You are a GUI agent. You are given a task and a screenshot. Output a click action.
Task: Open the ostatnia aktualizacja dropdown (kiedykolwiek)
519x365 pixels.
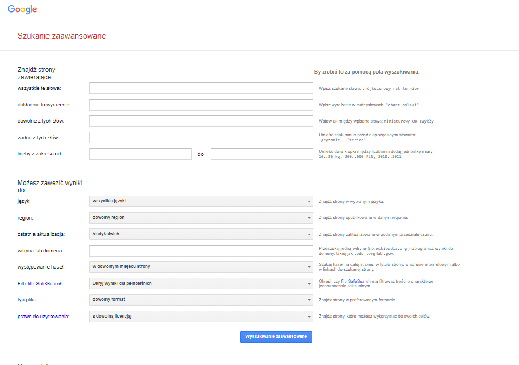pos(201,234)
